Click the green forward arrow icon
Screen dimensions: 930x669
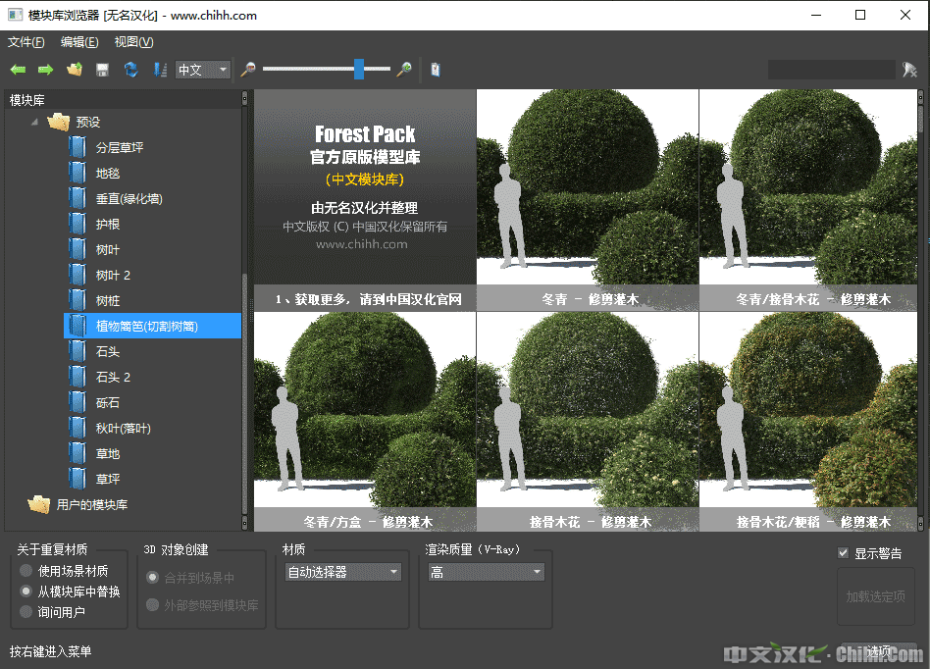(x=45, y=70)
